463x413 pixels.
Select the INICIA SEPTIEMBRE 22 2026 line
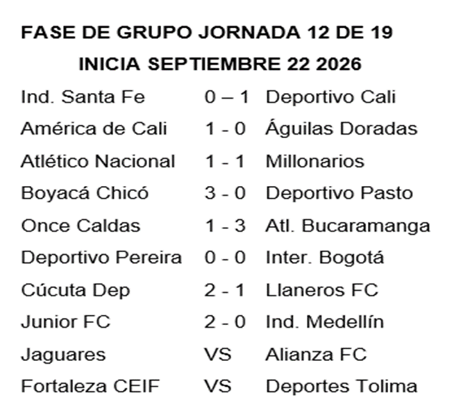[220, 64]
